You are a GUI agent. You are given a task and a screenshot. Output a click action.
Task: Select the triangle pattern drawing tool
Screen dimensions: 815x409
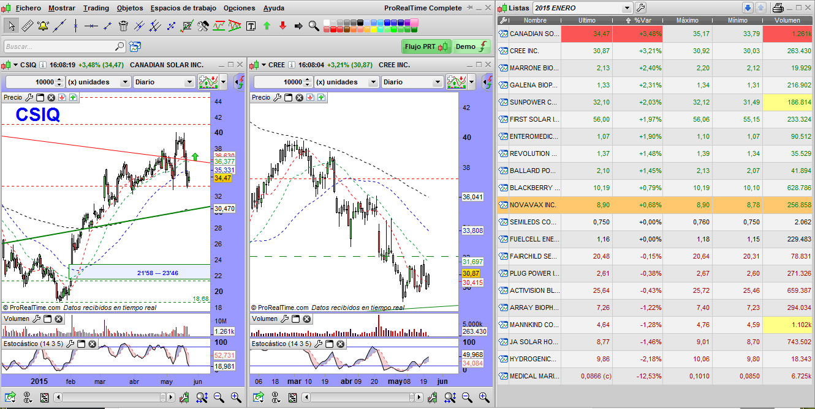235,26
